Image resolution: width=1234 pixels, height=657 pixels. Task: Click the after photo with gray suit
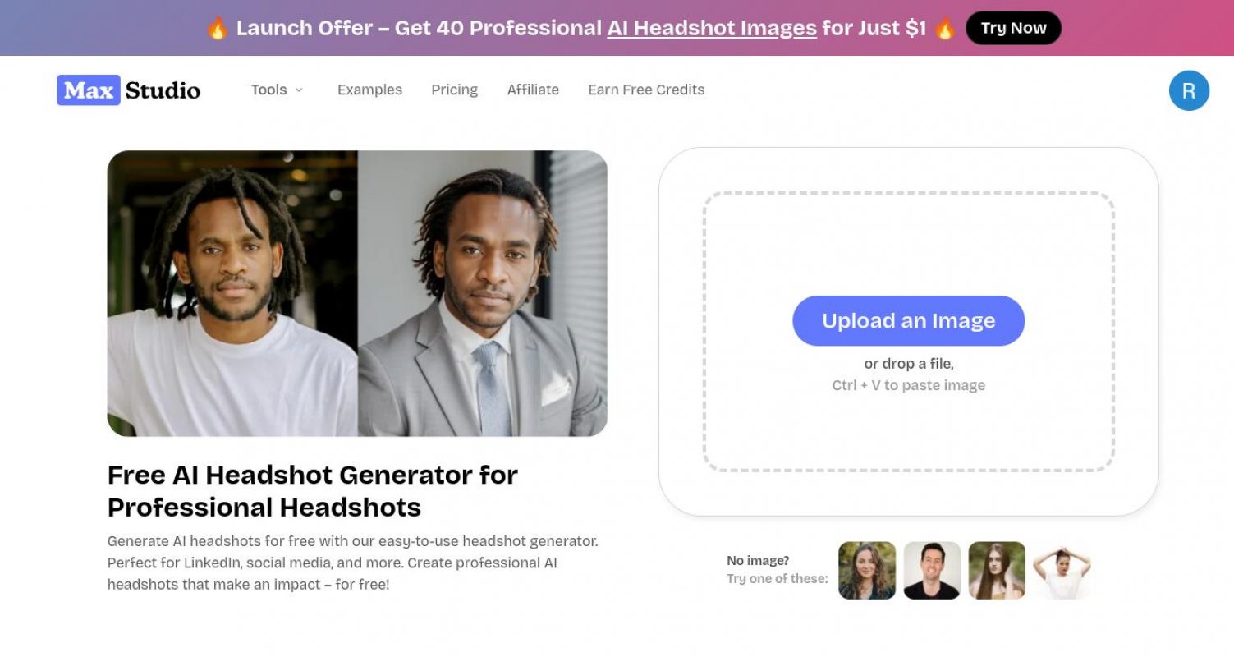coord(483,293)
